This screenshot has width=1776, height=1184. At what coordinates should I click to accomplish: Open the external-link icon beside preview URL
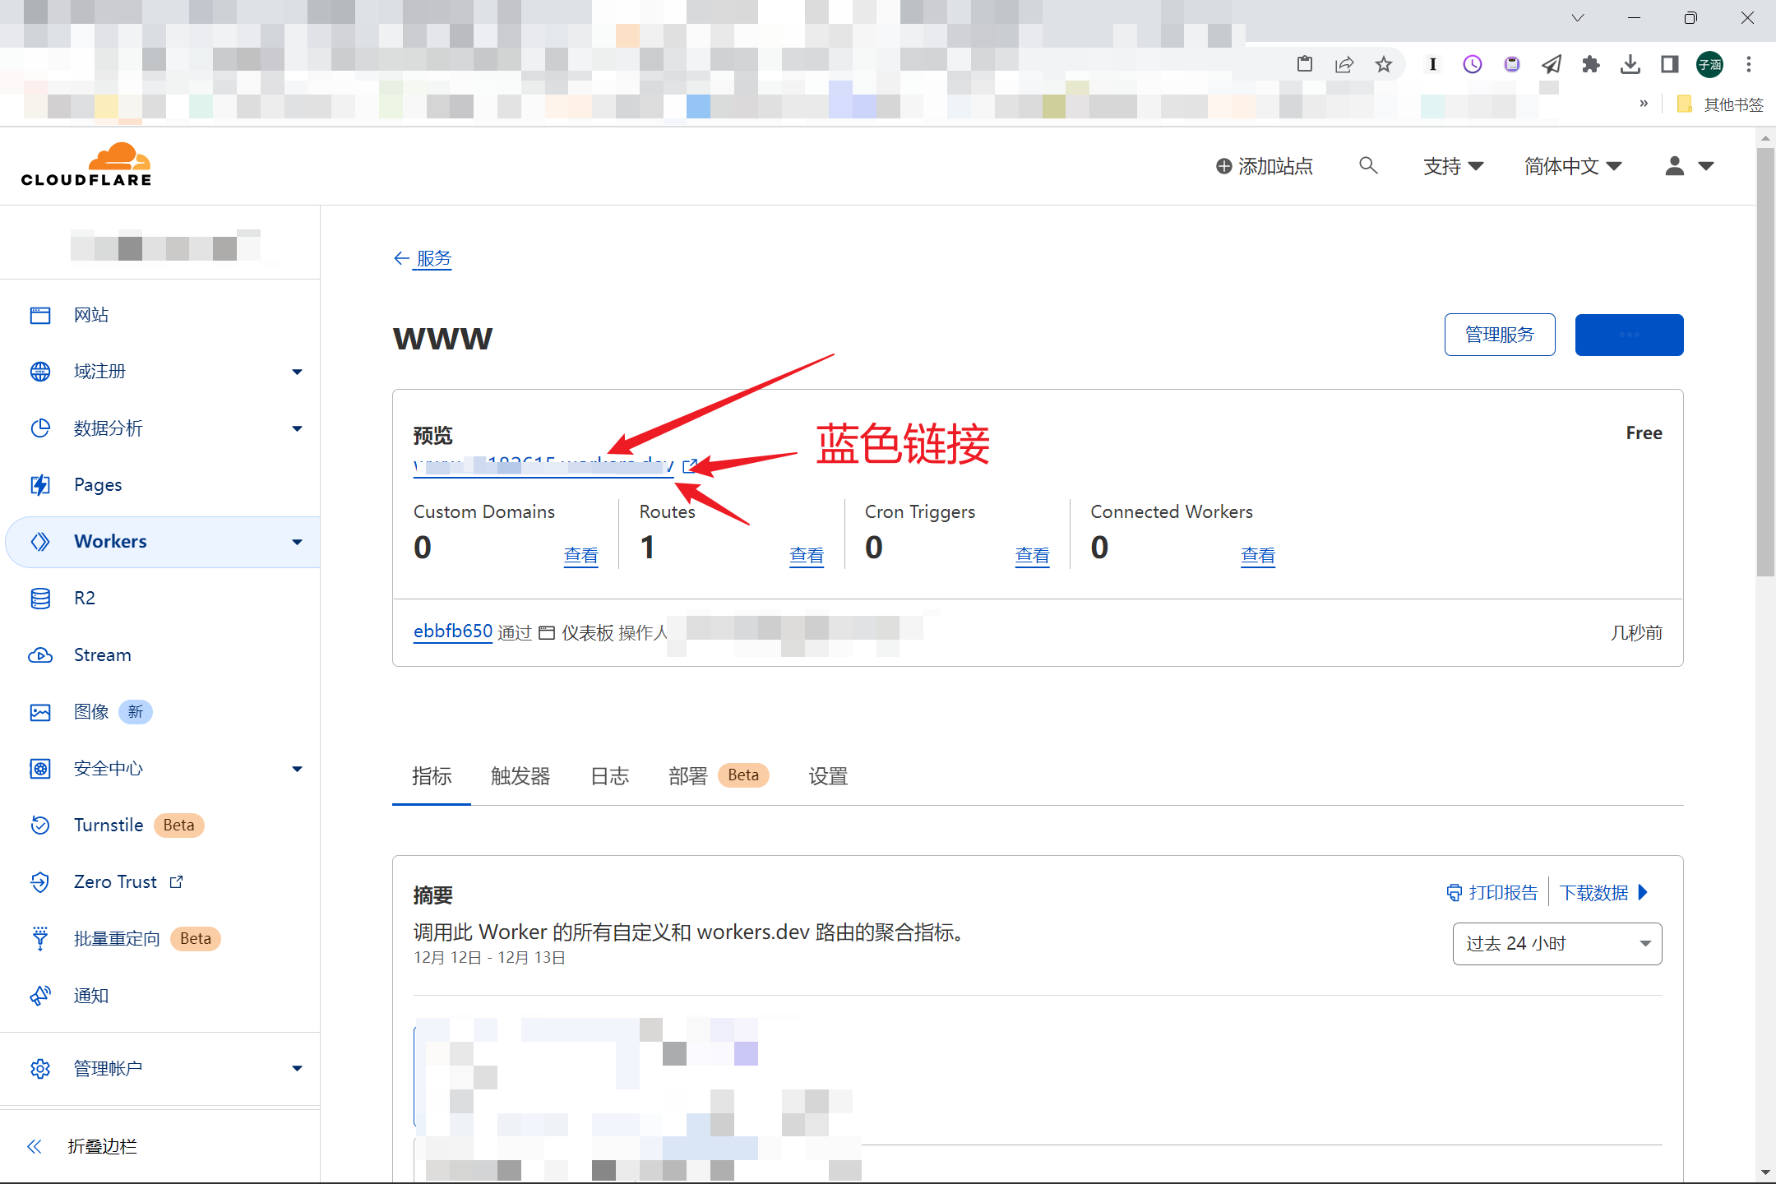(x=690, y=466)
